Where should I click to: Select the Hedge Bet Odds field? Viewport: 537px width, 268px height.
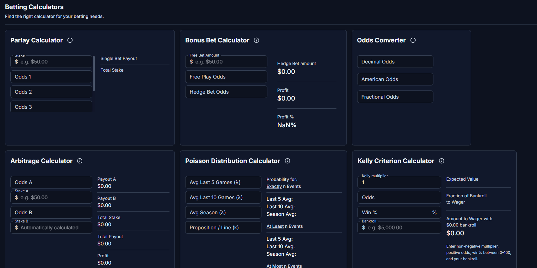[226, 92]
